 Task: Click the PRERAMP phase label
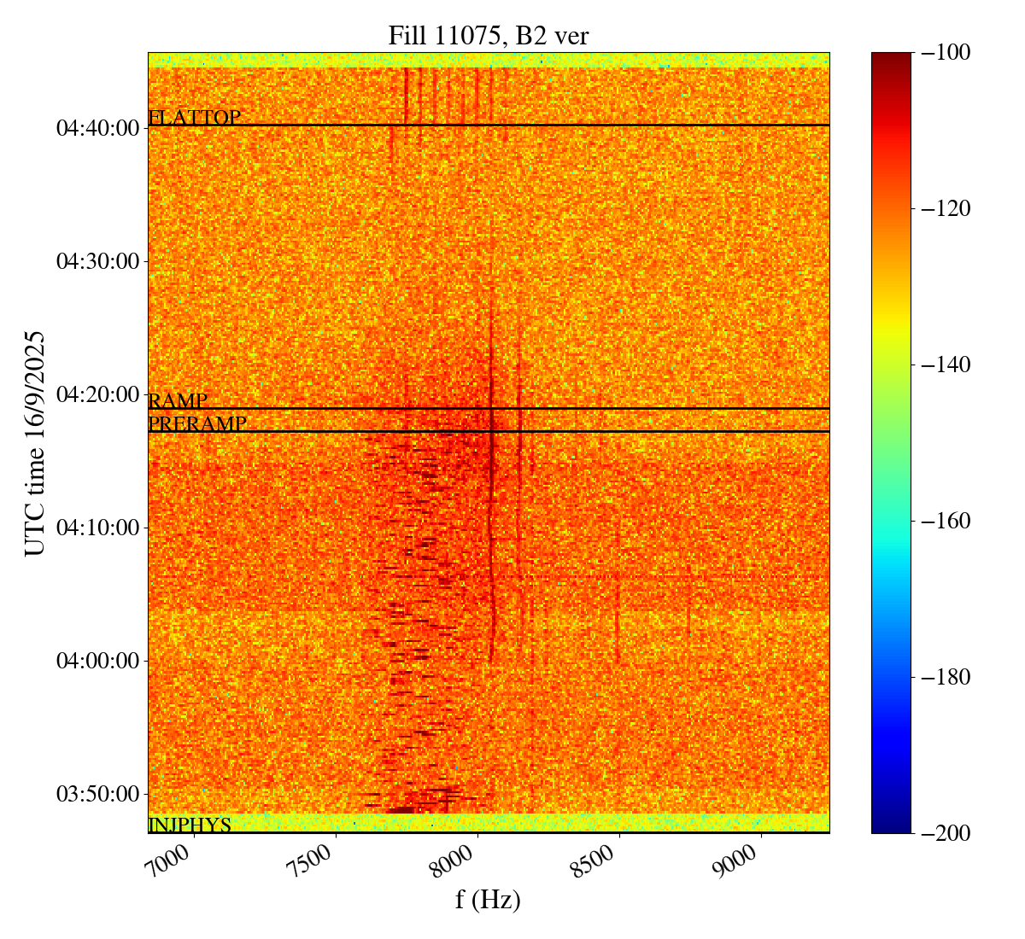point(197,423)
